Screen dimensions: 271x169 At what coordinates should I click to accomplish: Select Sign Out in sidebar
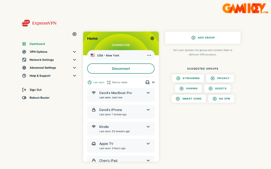click(x=36, y=90)
